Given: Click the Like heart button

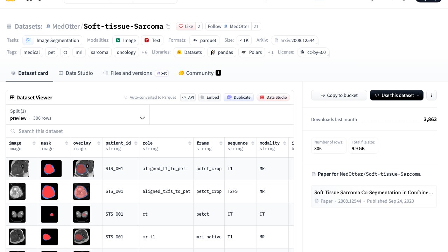Looking at the screenshot, I should click(186, 26).
